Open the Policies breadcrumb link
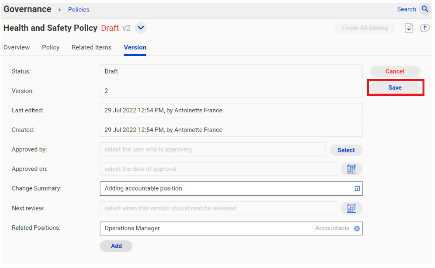 [79, 10]
